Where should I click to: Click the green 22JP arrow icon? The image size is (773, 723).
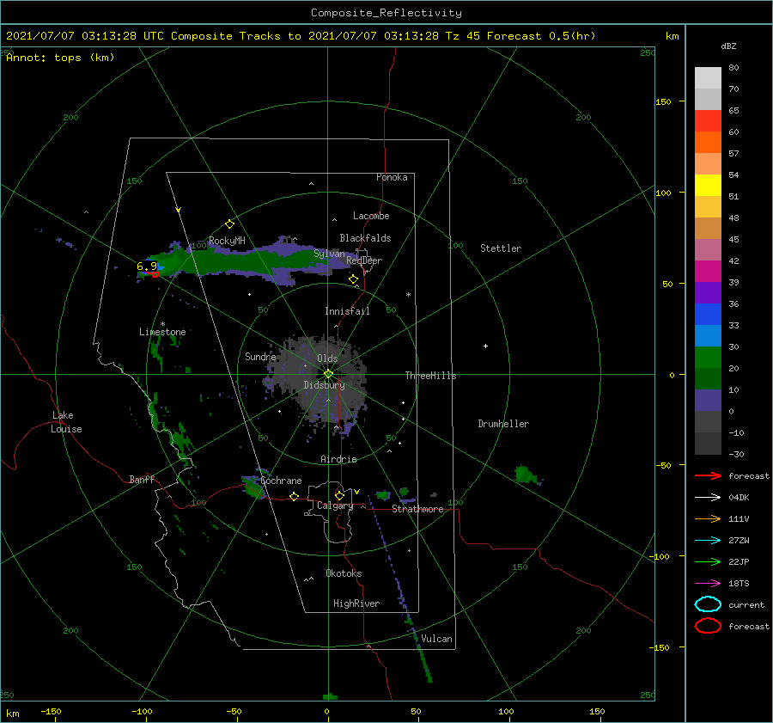coord(708,561)
